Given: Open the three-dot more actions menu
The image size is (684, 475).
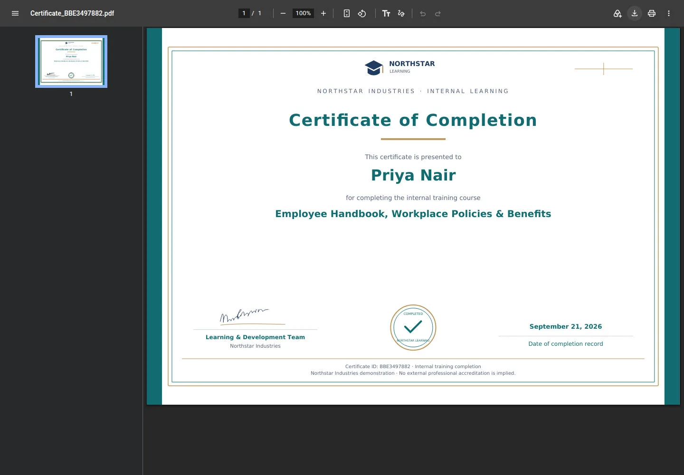Looking at the screenshot, I should [x=669, y=13].
